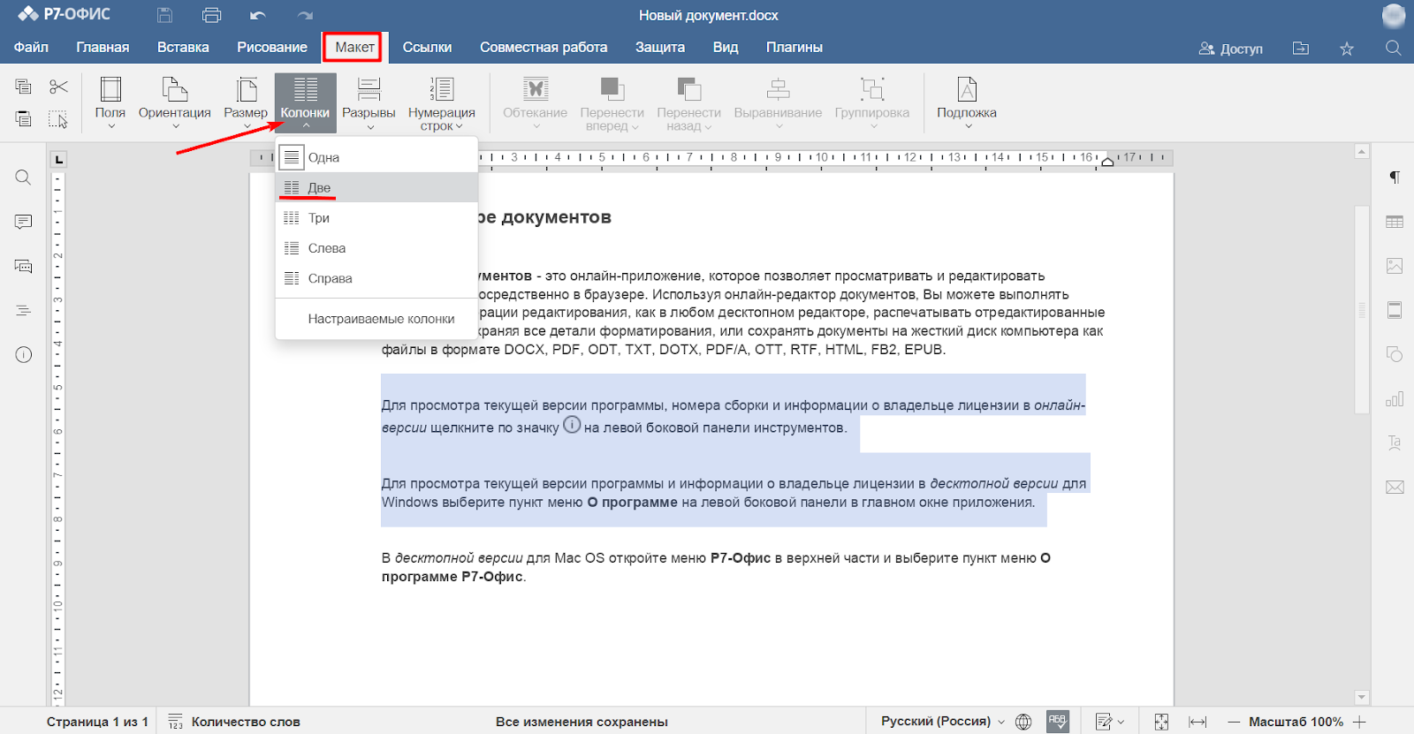Open the Ориентация orientation menu
The height and width of the screenshot is (734, 1414).
(175, 102)
